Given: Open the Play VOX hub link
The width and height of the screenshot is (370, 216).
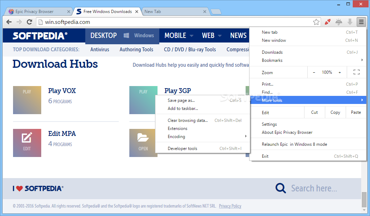Looking at the screenshot, I should [x=62, y=91].
